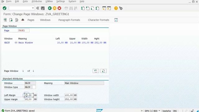Open the command field dropdown

tap(33, 8)
